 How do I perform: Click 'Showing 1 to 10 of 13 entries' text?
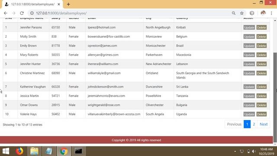23,125
